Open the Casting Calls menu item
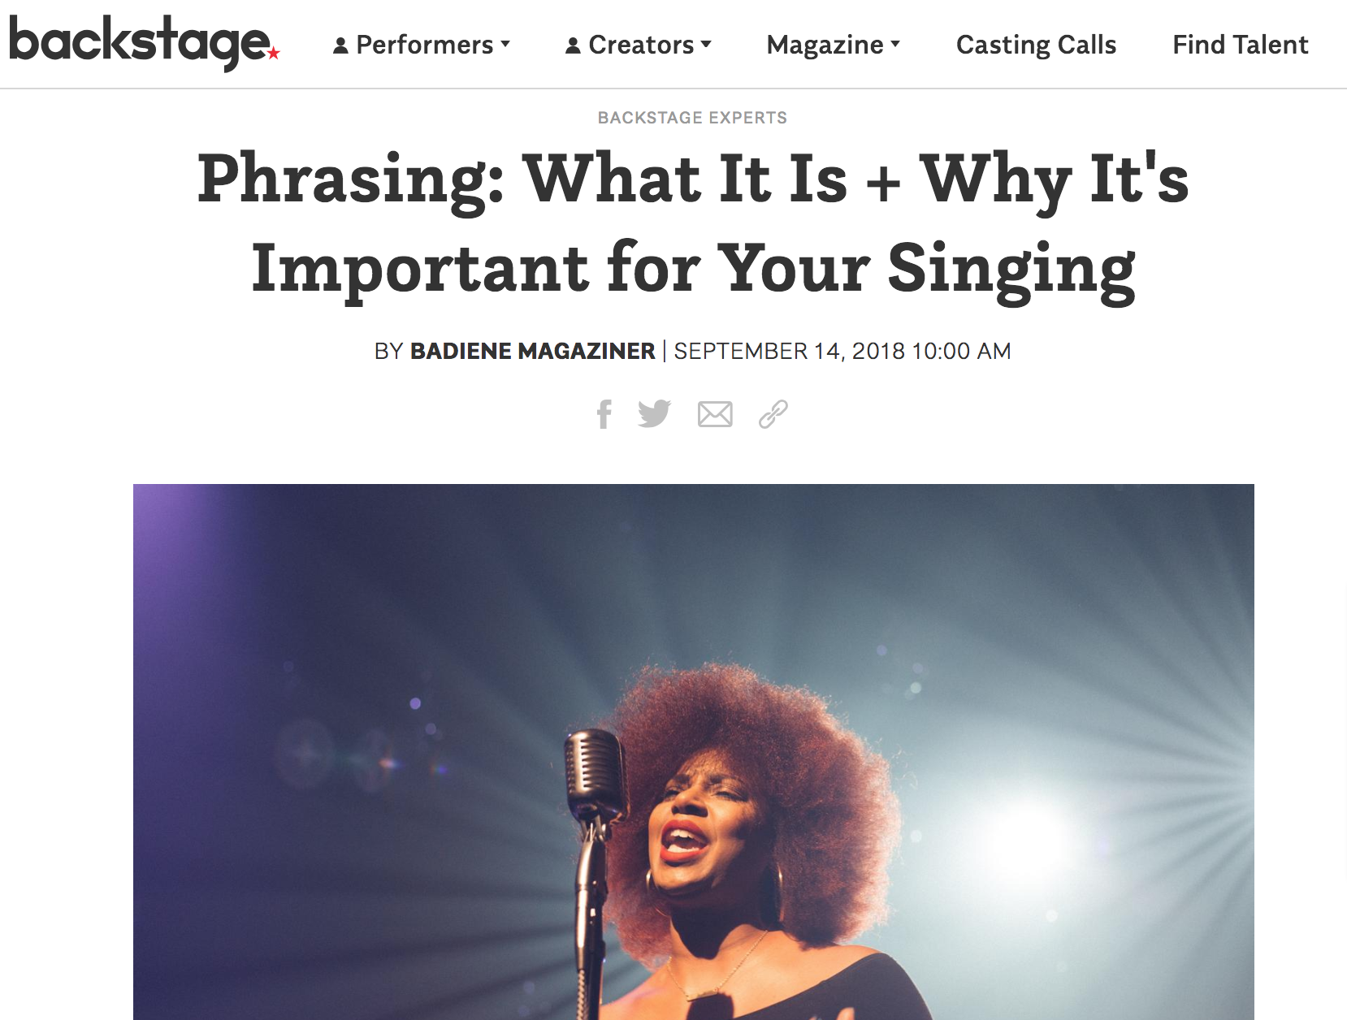The image size is (1347, 1020). tap(1036, 45)
